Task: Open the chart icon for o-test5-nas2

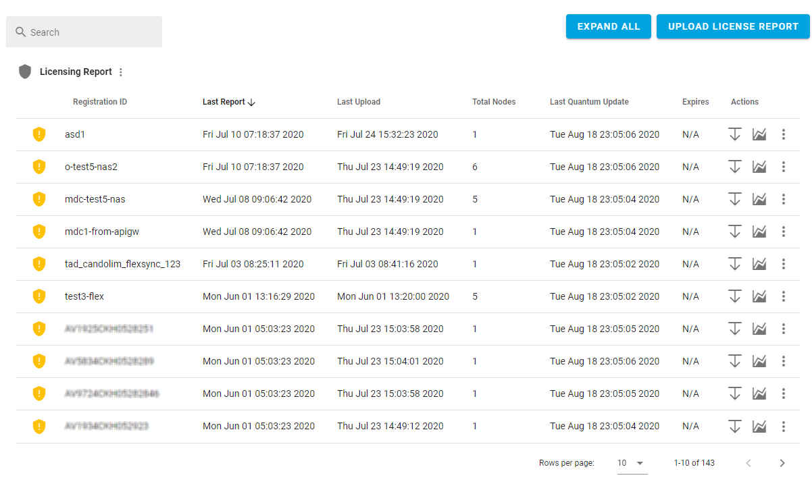Action: click(759, 167)
